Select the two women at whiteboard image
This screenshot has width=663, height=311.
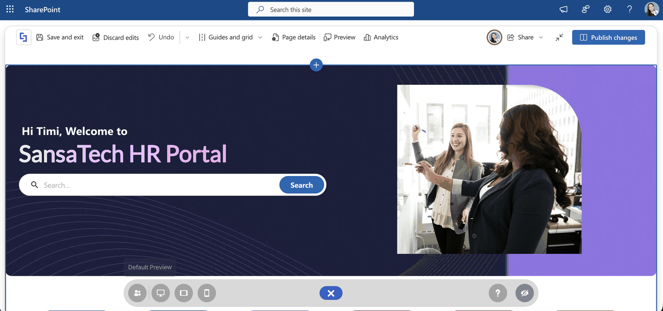click(489, 169)
